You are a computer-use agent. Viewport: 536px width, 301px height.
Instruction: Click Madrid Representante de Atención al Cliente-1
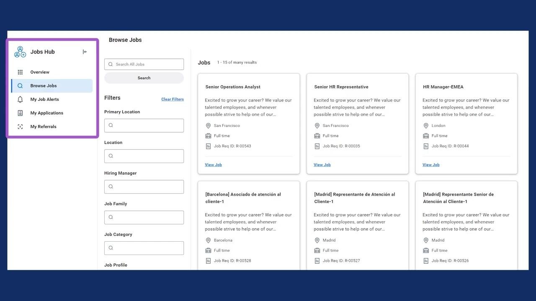coord(354,198)
